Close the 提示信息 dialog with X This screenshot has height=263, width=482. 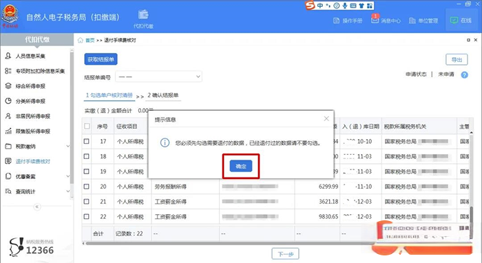[326, 118]
